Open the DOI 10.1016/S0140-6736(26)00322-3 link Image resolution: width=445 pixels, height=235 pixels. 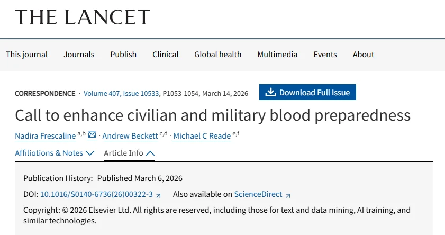coord(96,194)
